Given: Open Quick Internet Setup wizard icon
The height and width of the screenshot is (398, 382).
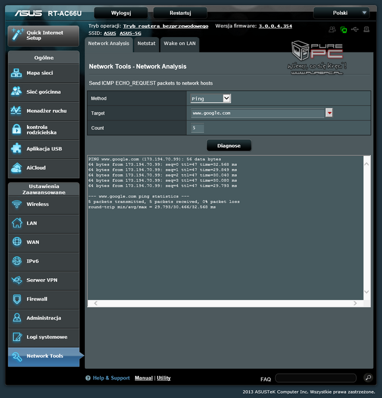Looking at the screenshot, I should [x=17, y=35].
